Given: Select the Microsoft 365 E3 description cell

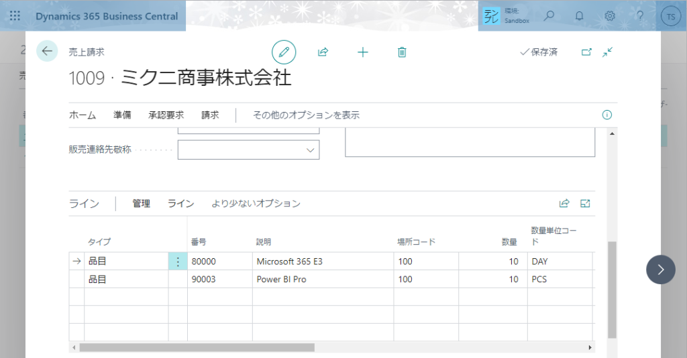Looking at the screenshot, I should [323, 261].
